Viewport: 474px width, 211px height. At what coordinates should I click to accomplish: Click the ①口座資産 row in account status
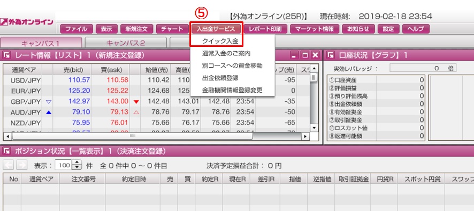click(x=376, y=80)
